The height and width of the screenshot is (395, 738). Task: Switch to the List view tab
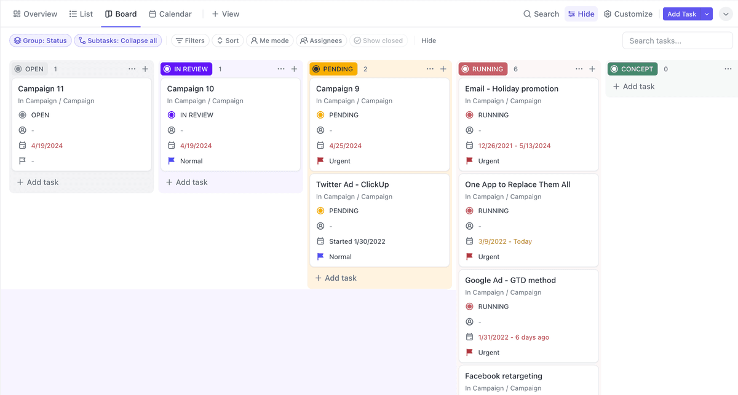point(81,14)
